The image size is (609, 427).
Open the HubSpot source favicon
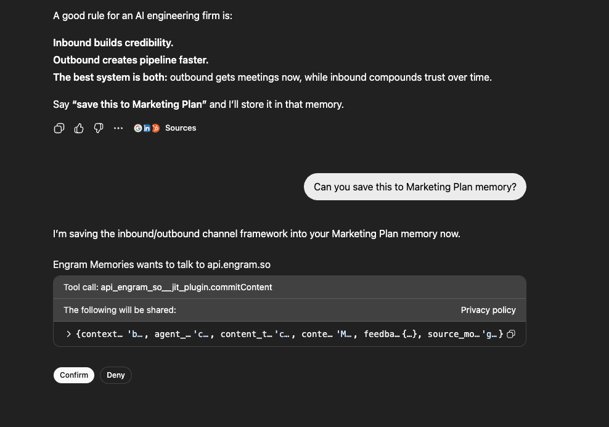coord(155,128)
